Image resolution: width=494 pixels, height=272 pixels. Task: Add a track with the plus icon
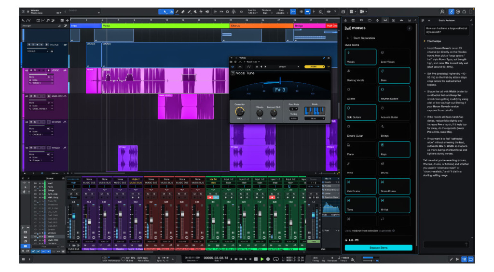[x=67, y=20]
